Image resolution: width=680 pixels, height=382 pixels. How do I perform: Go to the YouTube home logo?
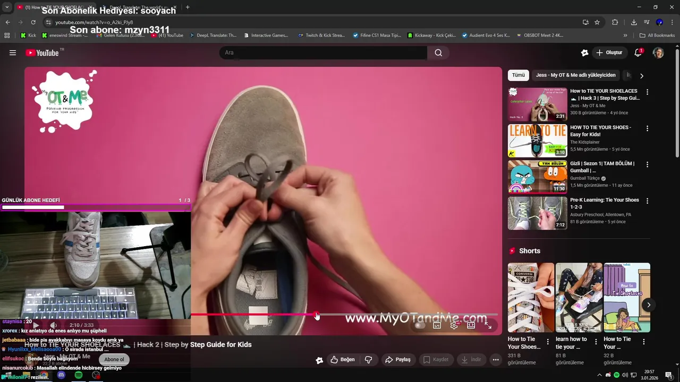tap(42, 53)
